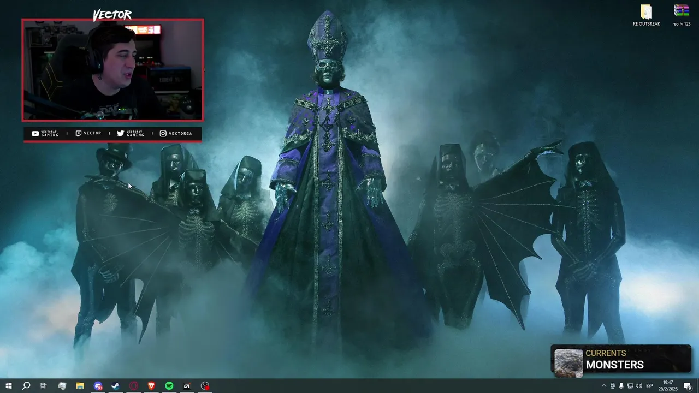Viewport: 699px width, 393px height.
Task: Open File Explorer from the taskbar
Action: pyautogui.click(x=80, y=386)
